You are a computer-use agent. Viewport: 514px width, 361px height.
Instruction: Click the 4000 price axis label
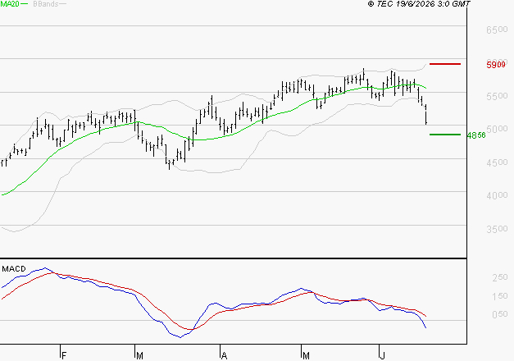pyautogui.click(x=497, y=195)
